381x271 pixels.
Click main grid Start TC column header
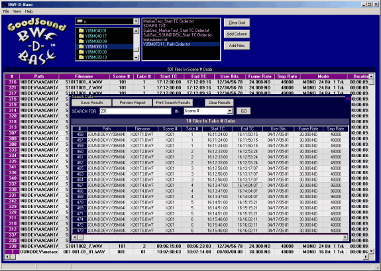click(168, 76)
